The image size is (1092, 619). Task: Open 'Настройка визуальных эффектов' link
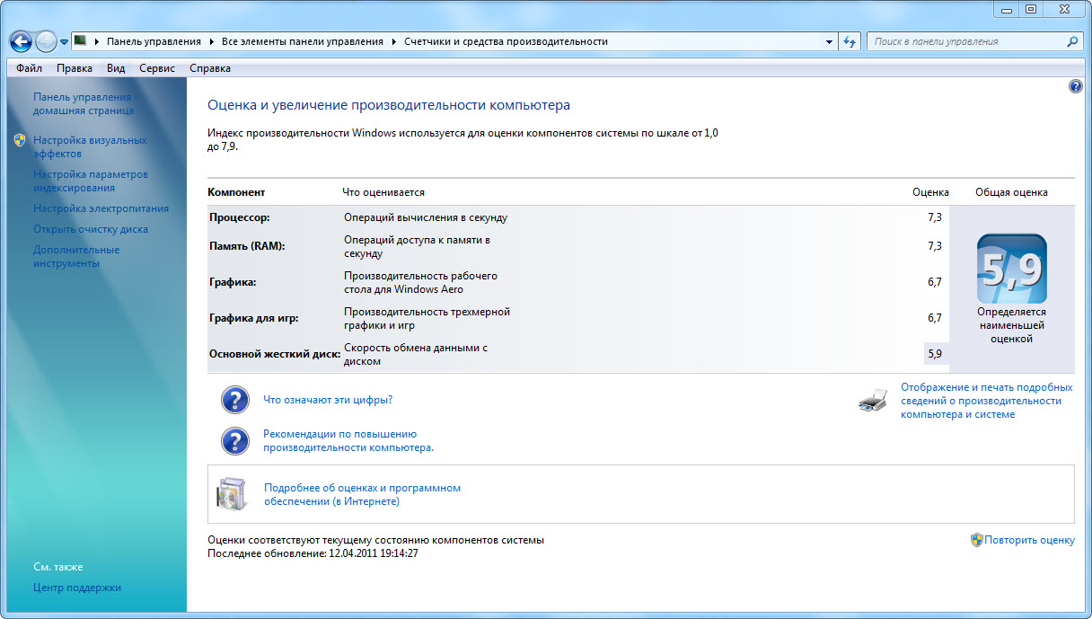[89, 146]
